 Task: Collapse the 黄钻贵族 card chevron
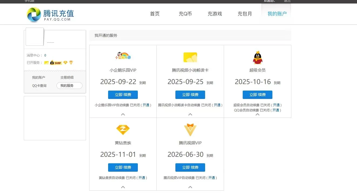point(123,187)
